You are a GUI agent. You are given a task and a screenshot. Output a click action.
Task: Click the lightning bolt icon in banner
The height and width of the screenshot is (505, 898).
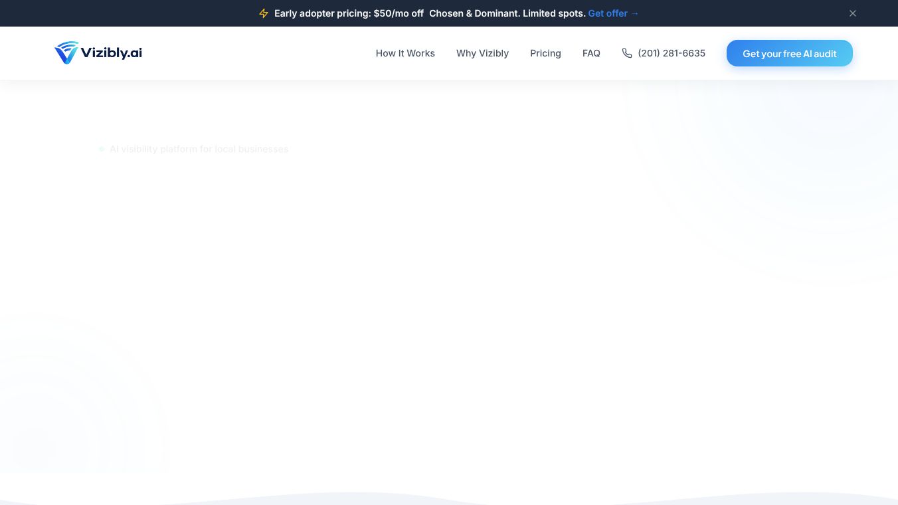tap(264, 13)
